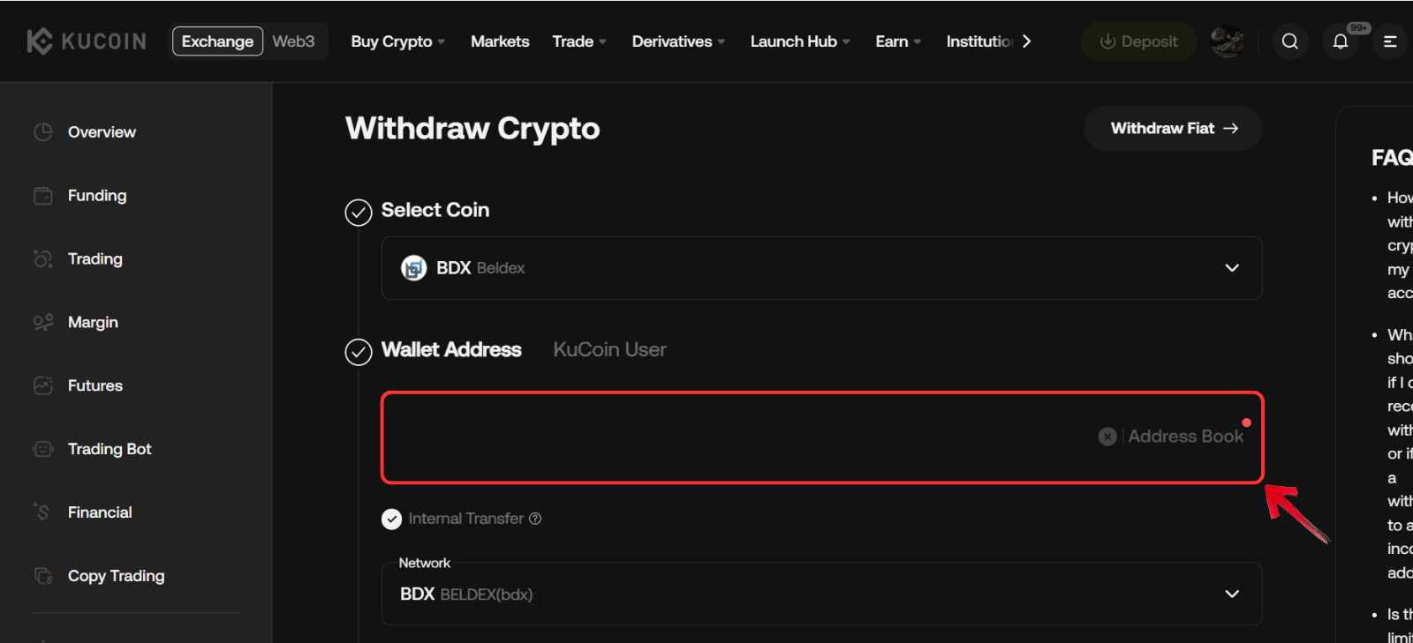Click your profile avatar picture
This screenshot has height=643, width=1413.
point(1227,41)
